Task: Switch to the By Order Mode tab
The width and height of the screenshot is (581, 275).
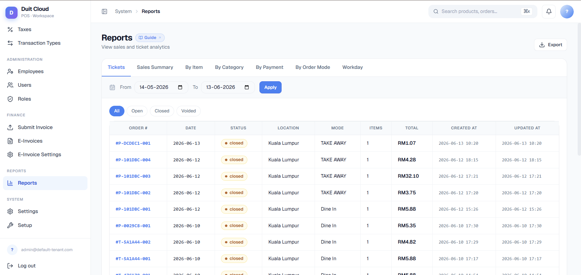Action: pyautogui.click(x=313, y=67)
